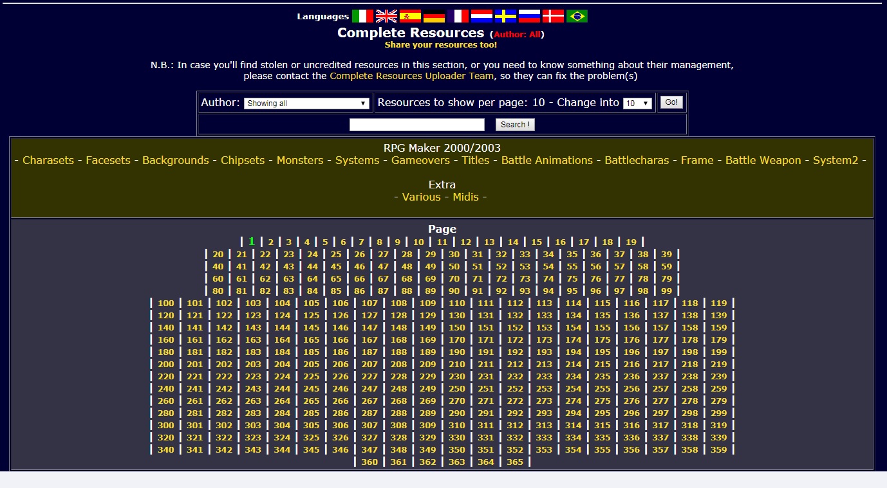Screen dimensions: 887x488
Task: Open the Backgrounds category
Action: (x=176, y=160)
